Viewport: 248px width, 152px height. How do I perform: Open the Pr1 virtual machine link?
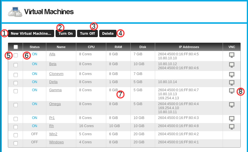point(52,118)
